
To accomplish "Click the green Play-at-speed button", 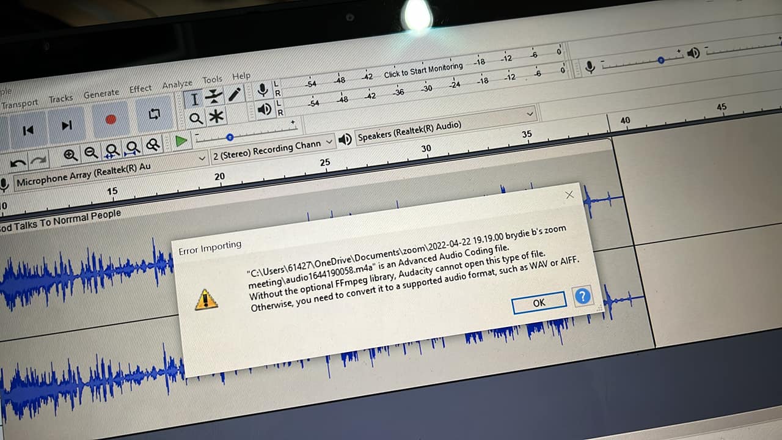I will click(x=181, y=141).
